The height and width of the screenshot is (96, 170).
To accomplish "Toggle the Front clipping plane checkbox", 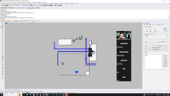I will click(146, 32).
